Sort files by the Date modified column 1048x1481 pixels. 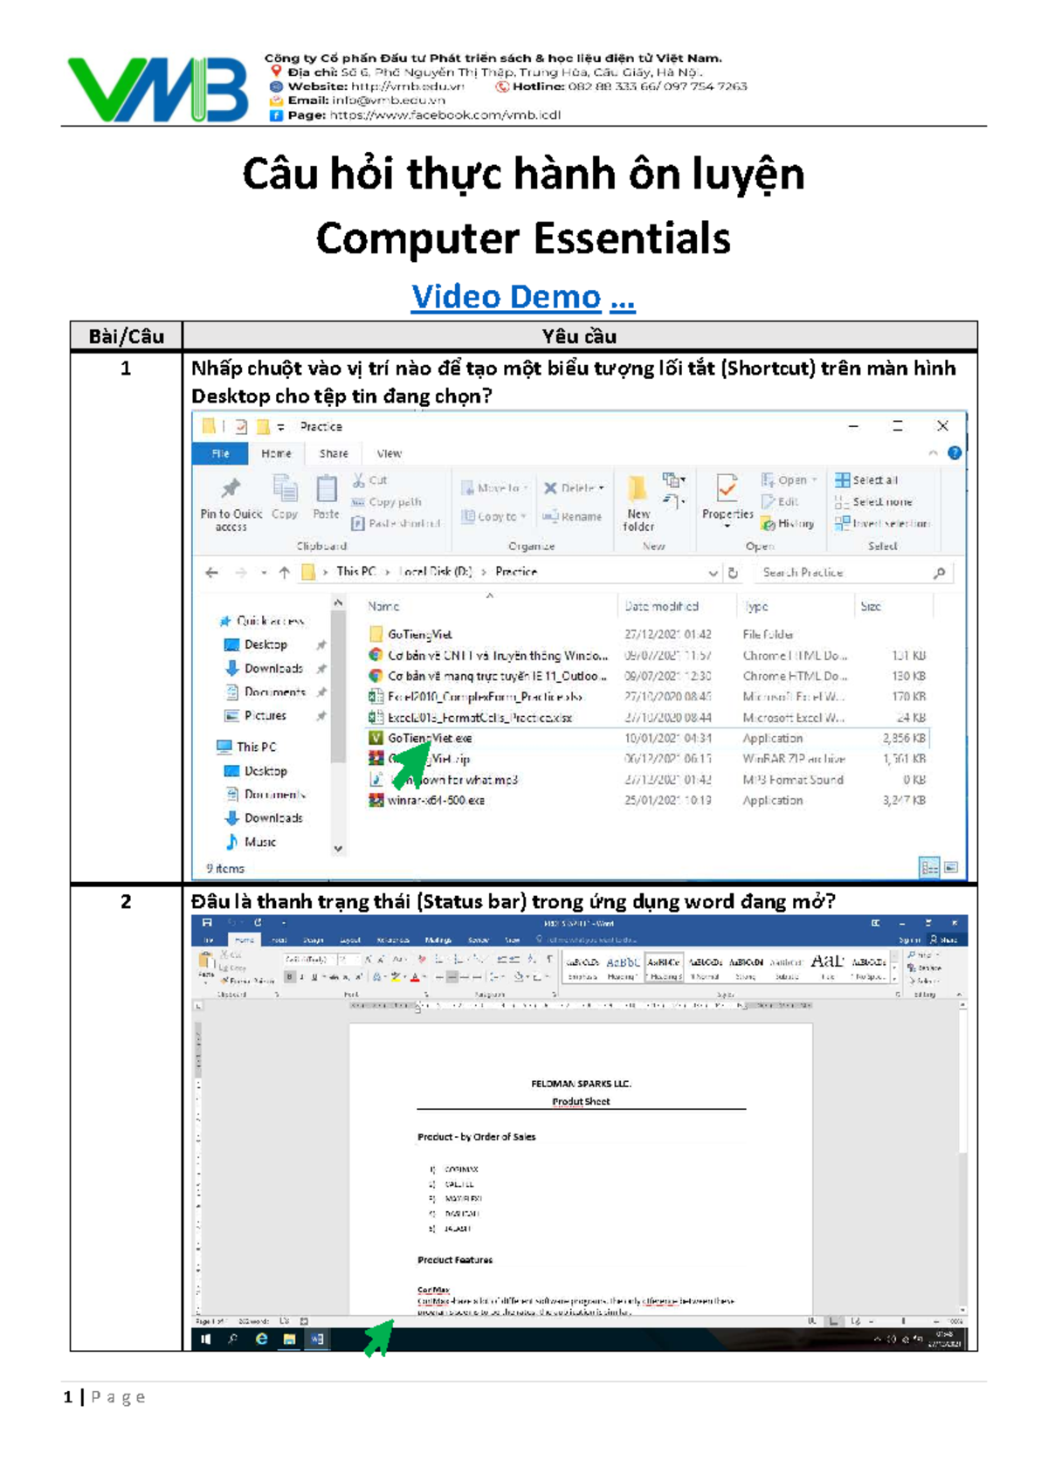[661, 606]
